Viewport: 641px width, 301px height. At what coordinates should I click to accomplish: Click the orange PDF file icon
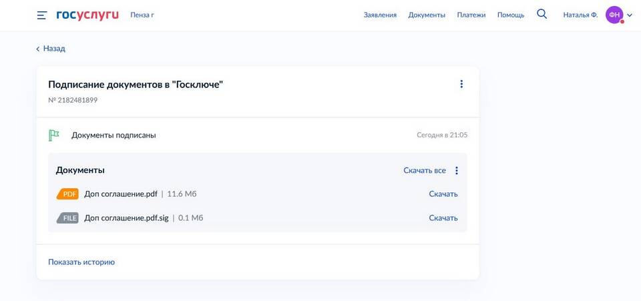pyautogui.click(x=67, y=194)
